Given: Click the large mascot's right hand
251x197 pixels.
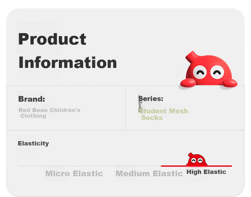Looking at the screenshot, I should coord(230,83).
